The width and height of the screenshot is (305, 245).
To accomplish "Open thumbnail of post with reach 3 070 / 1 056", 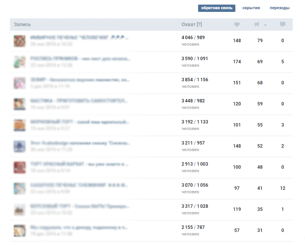I will pyautogui.click(x=20, y=188).
